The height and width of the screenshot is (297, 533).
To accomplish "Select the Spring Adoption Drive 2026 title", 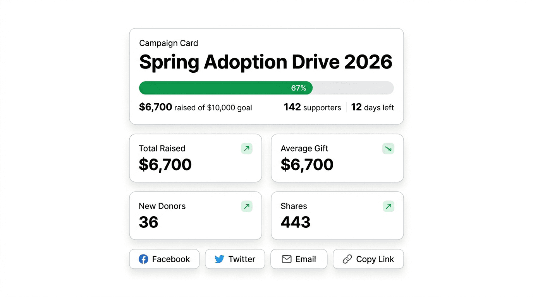I will click(266, 62).
